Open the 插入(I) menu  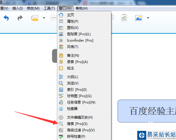pyautogui.click(x=18, y=8)
